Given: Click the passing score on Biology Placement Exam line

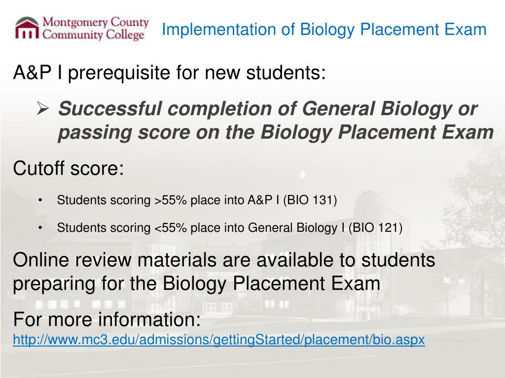Looking at the screenshot, I should pyautogui.click(x=276, y=132).
